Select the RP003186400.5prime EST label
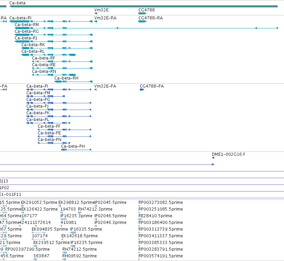 pyautogui.click(x=161, y=223)
